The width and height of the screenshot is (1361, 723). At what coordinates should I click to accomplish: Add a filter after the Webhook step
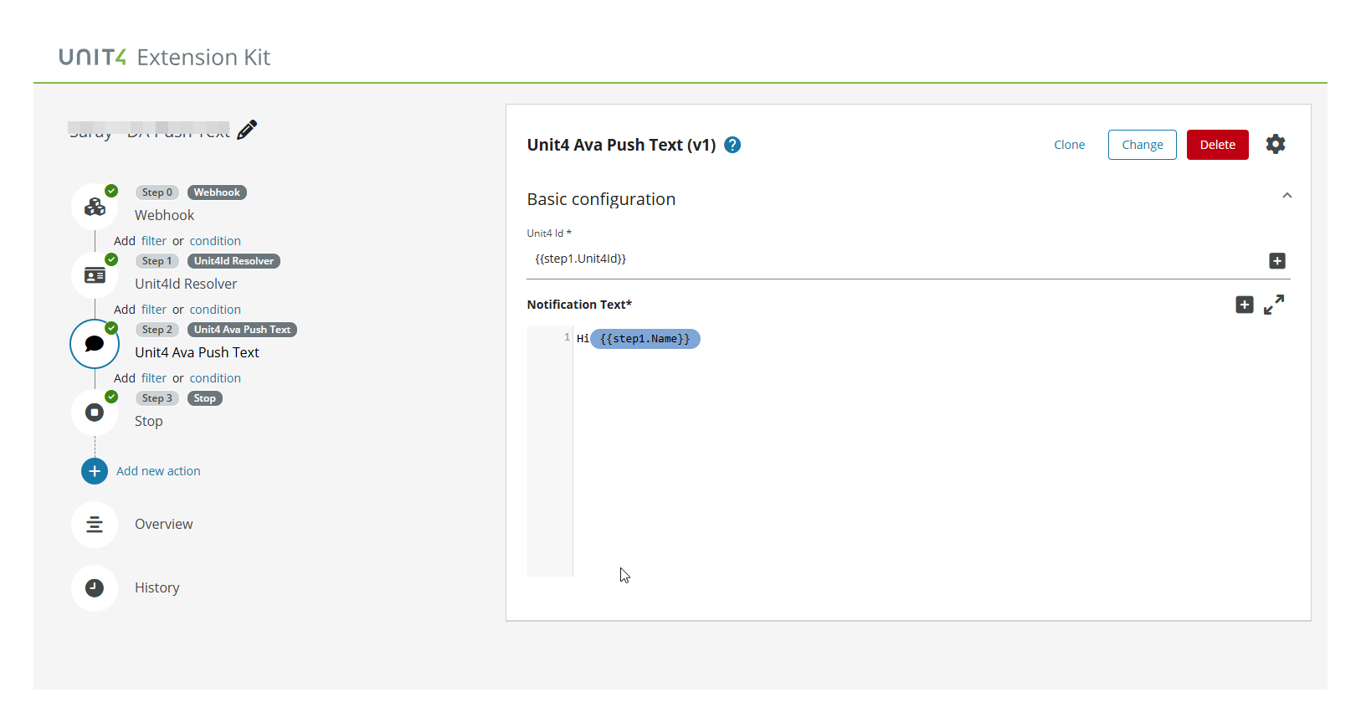click(153, 241)
